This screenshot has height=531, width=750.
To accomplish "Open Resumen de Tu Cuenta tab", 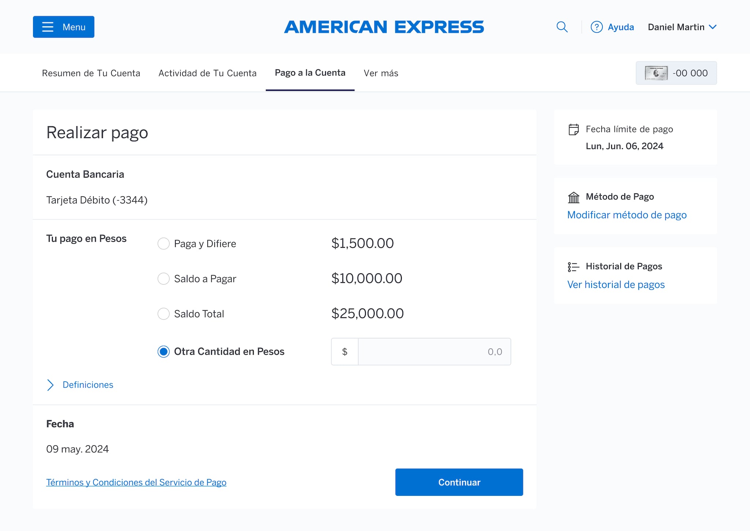I will (x=91, y=73).
